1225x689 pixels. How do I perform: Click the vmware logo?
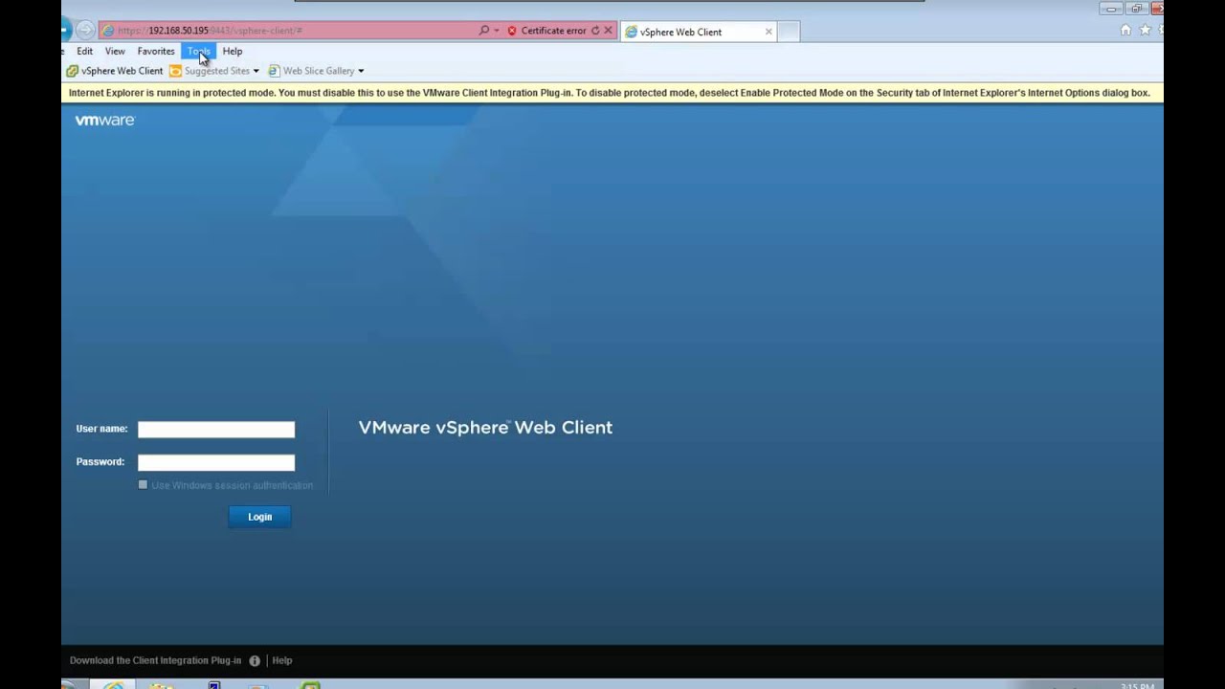pyautogui.click(x=105, y=121)
